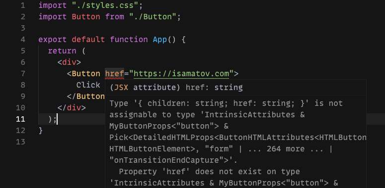Click the opening Button tag on line 7
The image size is (385, 188).
(x=83, y=74)
